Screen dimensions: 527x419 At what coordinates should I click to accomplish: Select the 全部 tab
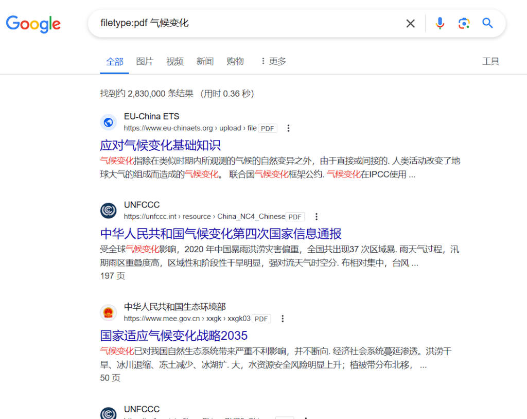115,62
